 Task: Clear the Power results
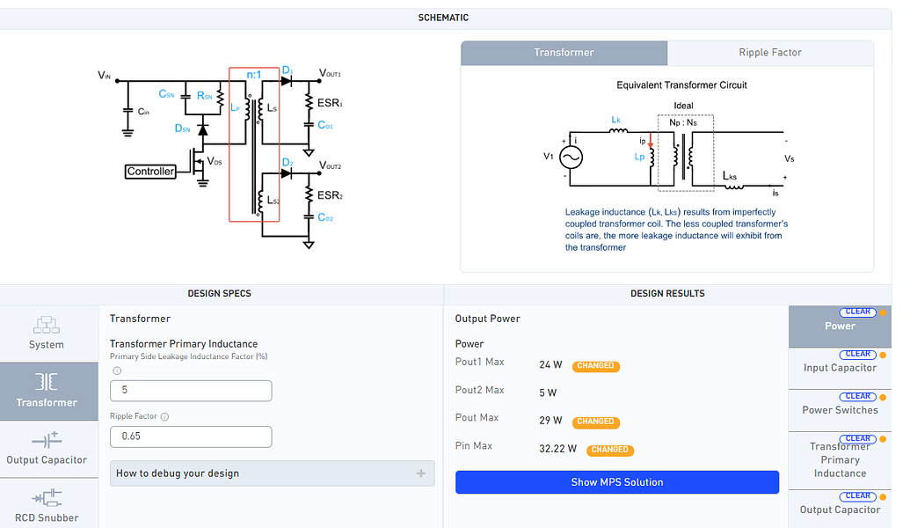pos(857,312)
